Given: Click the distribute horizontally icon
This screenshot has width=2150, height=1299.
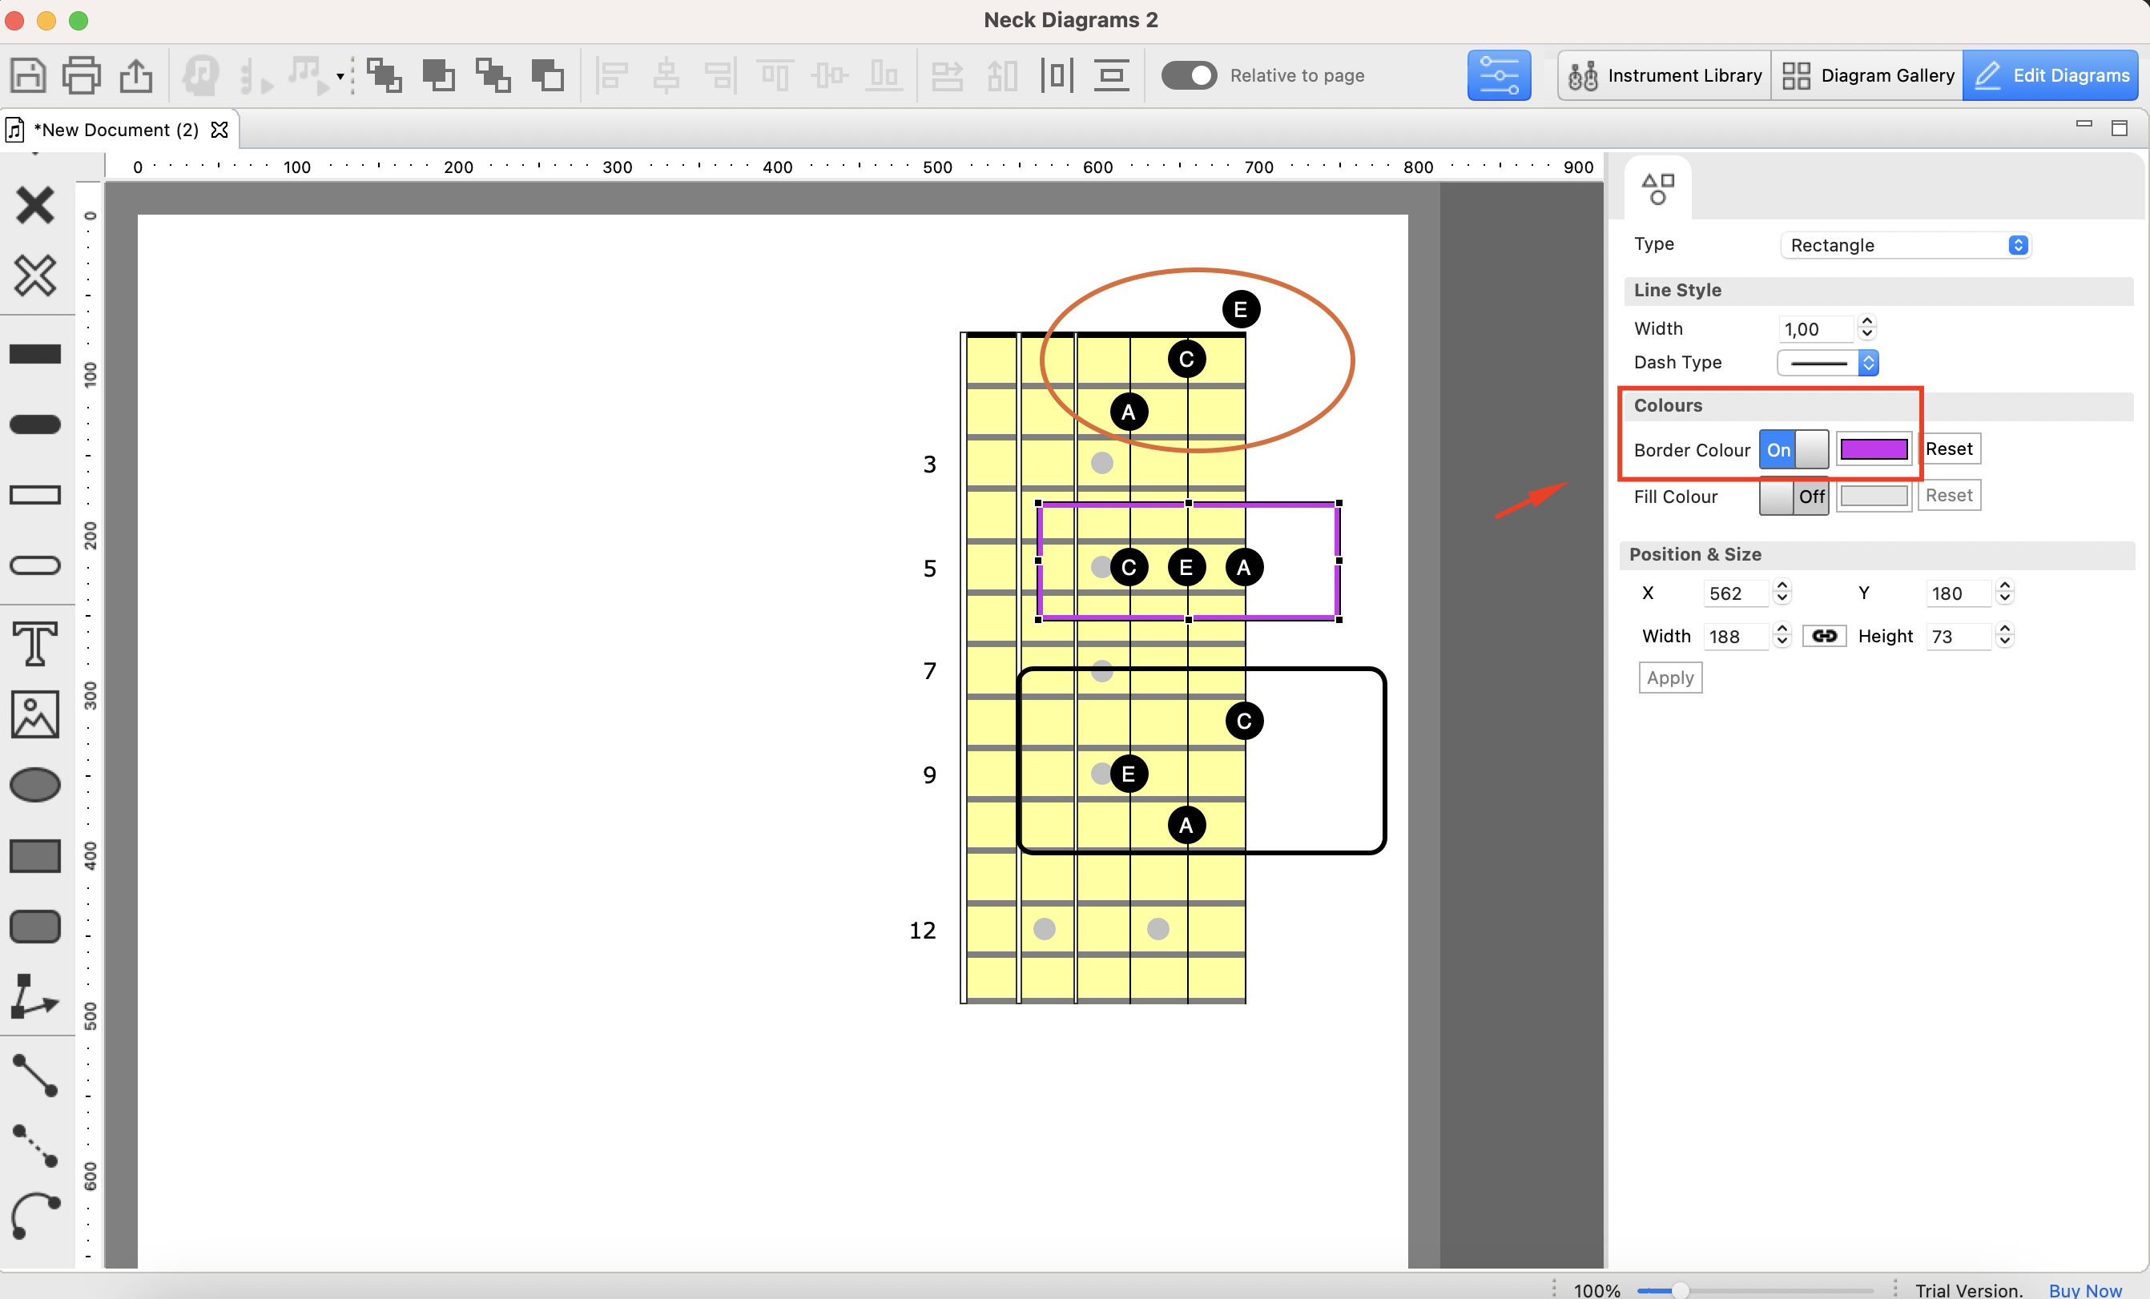Looking at the screenshot, I should pyautogui.click(x=1056, y=76).
